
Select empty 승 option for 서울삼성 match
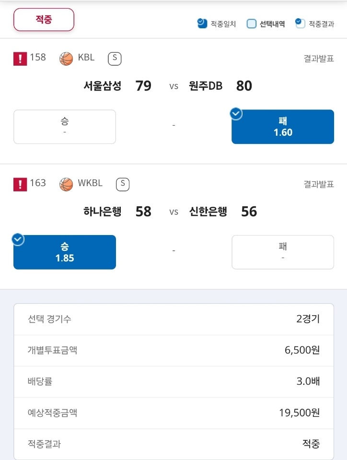point(65,127)
